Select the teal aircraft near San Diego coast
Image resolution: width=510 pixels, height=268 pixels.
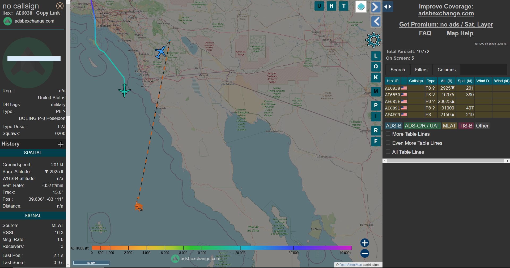click(124, 90)
